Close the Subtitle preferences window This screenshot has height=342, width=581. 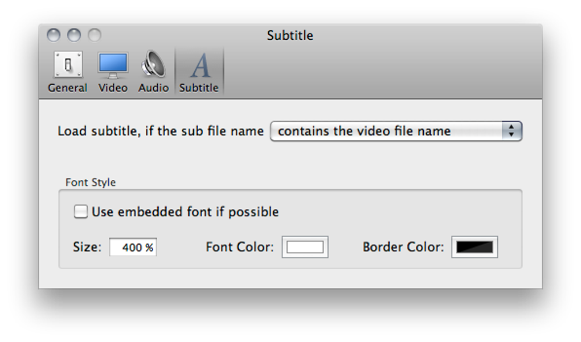pyautogui.click(x=54, y=35)
